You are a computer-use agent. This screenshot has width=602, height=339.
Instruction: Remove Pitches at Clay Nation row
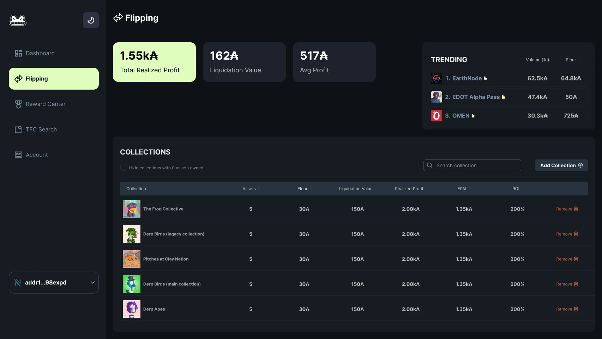pos(567,259)
